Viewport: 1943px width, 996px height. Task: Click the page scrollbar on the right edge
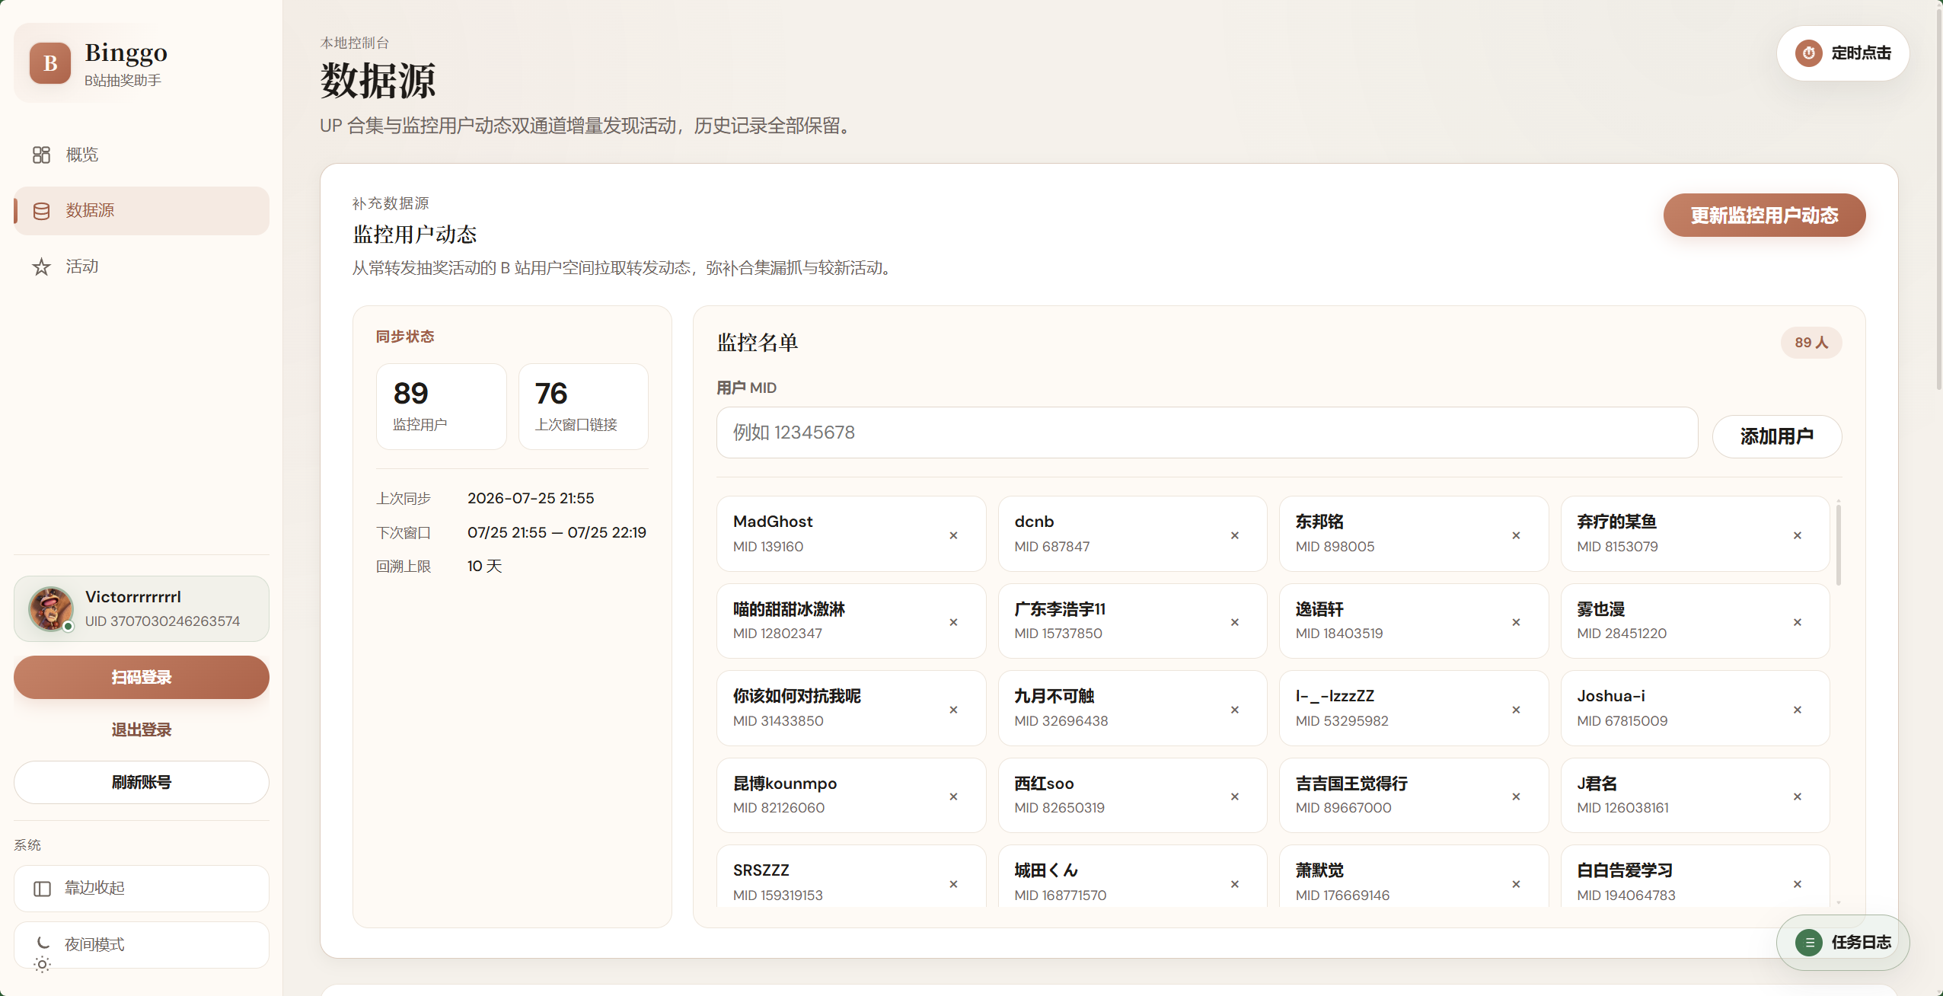(x=1938, y=198)
